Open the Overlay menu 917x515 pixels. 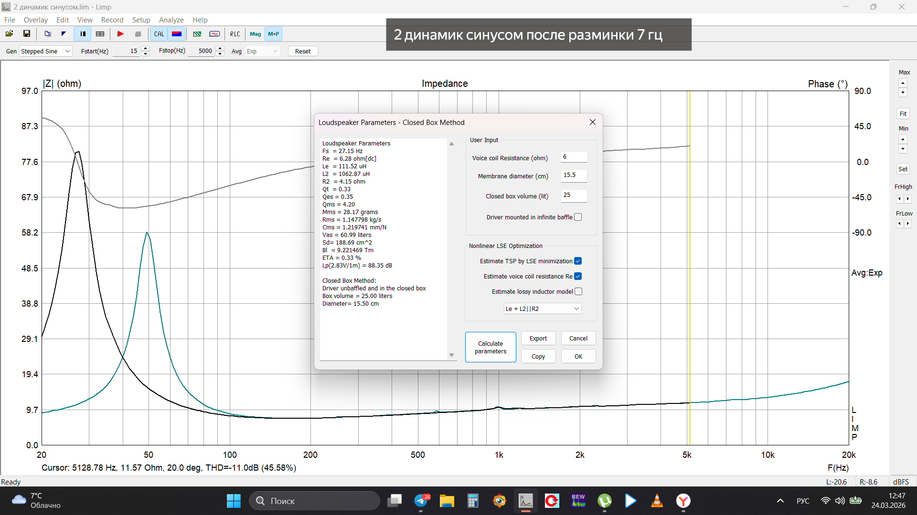click(x=35, y=20)
